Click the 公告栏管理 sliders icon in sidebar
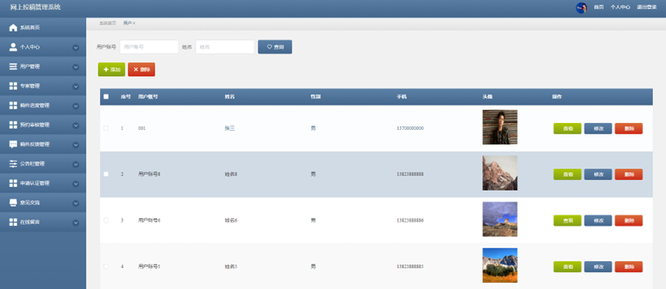The width and height of the screenshot is (666, 289). 13,164
